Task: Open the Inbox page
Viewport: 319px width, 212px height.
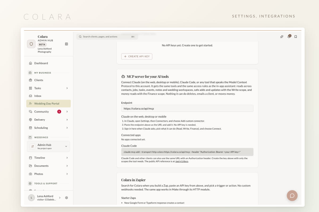Action: [x=49, y=96]
